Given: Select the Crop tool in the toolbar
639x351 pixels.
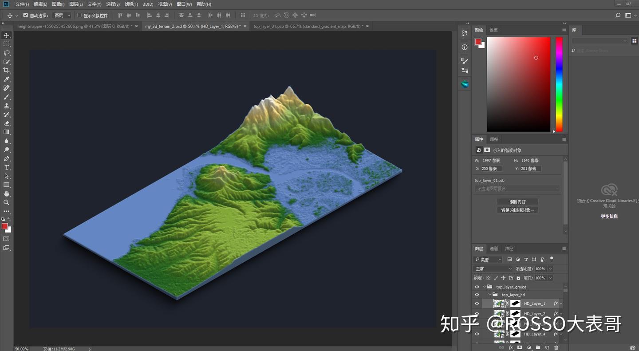Looking at the screenshot, I should click(x=7, y=70).
